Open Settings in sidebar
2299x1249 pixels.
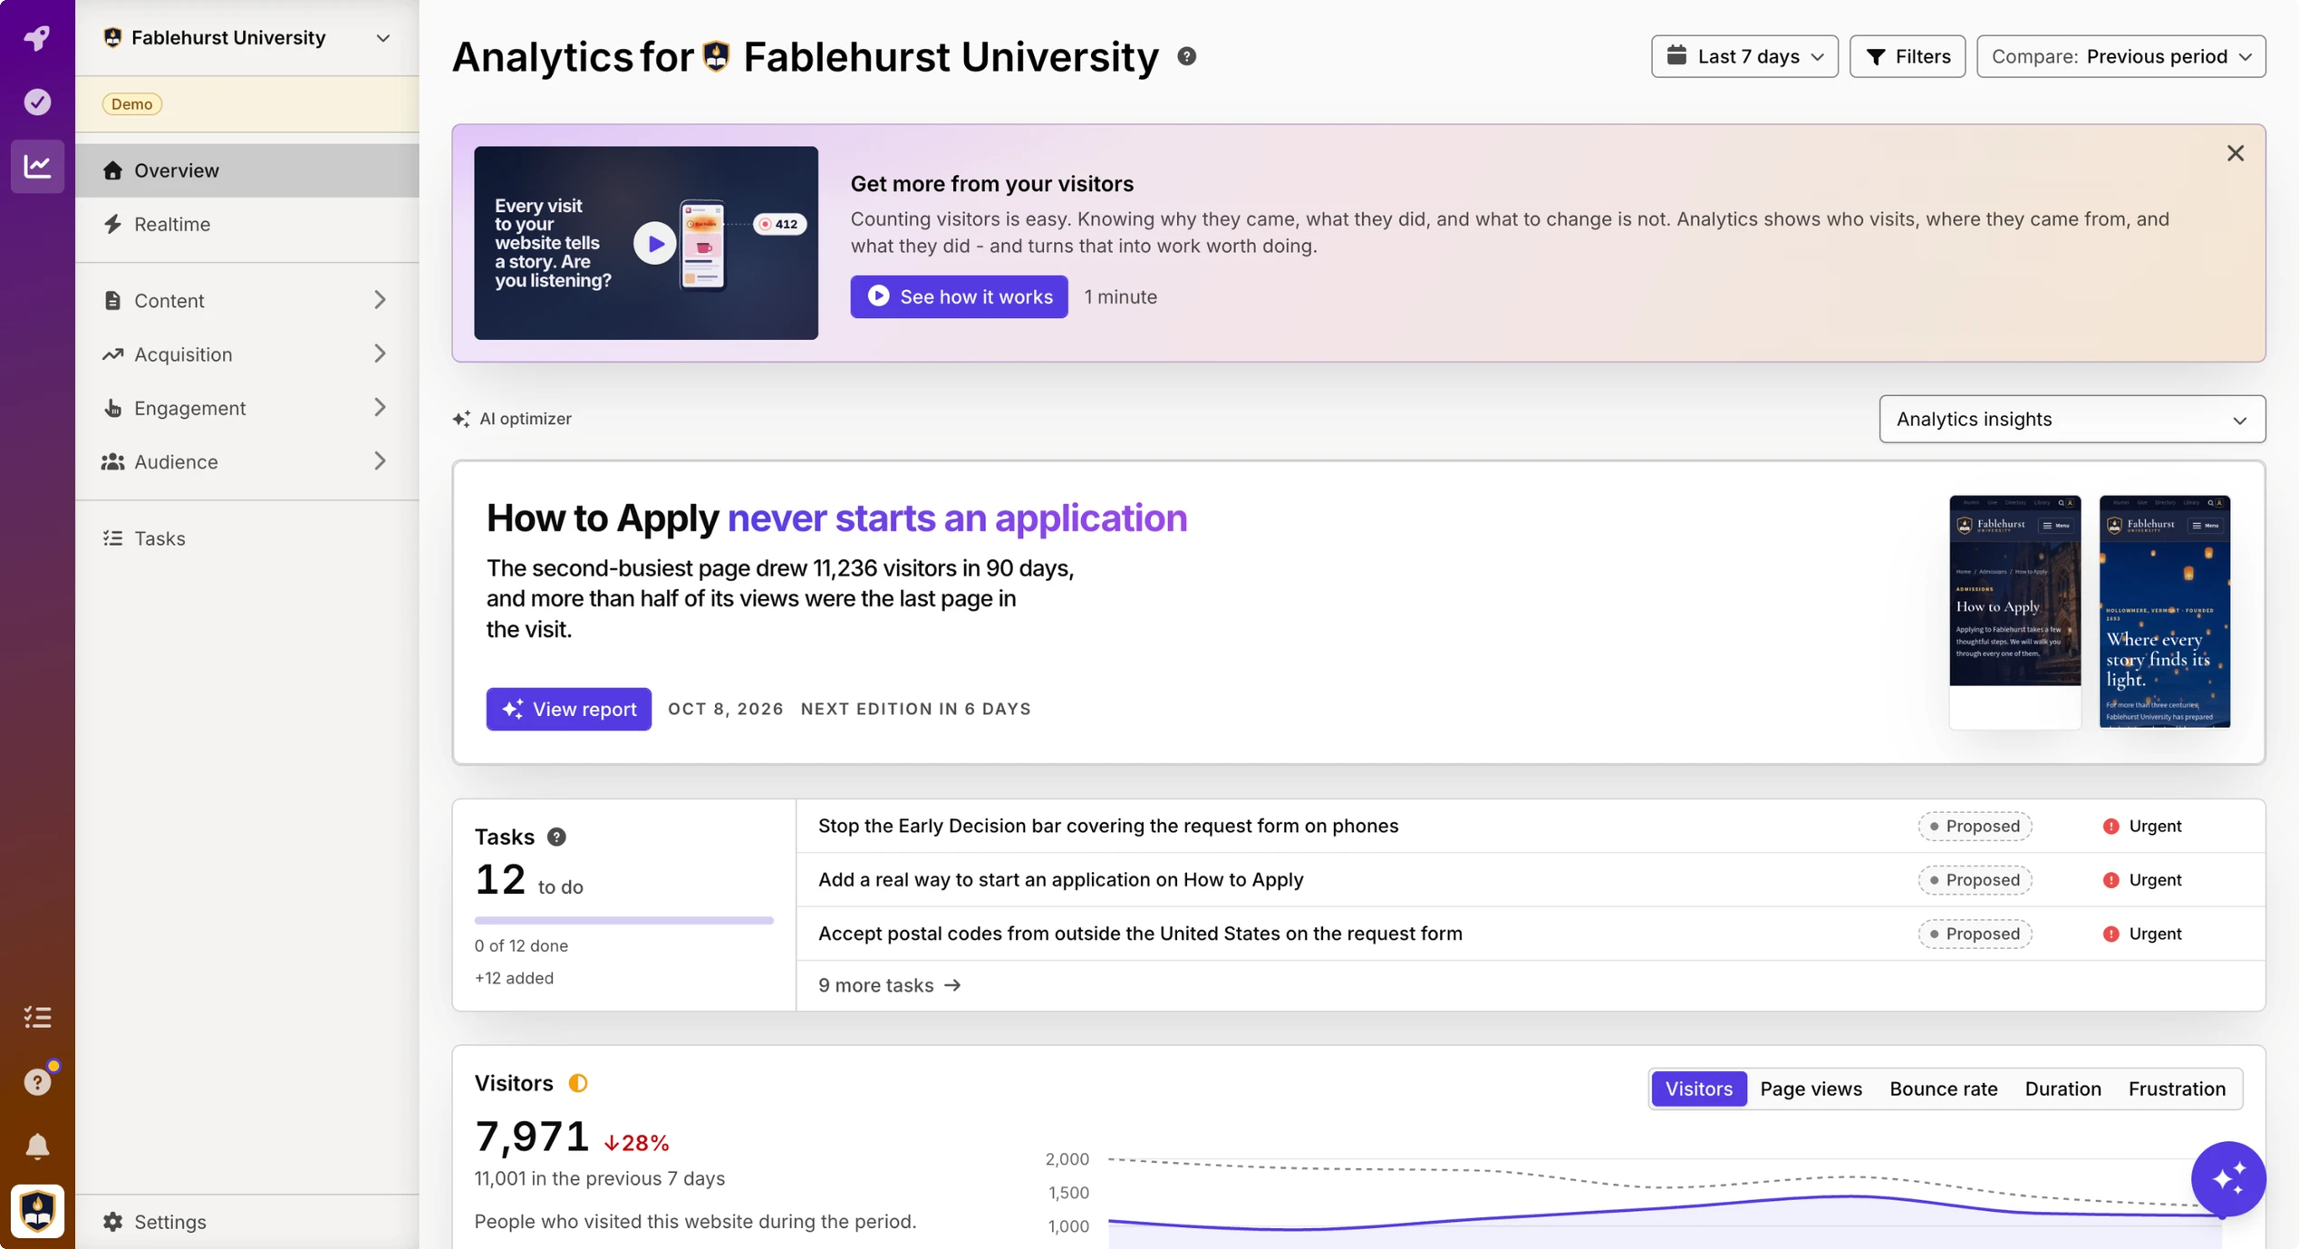pos(247,1222)
